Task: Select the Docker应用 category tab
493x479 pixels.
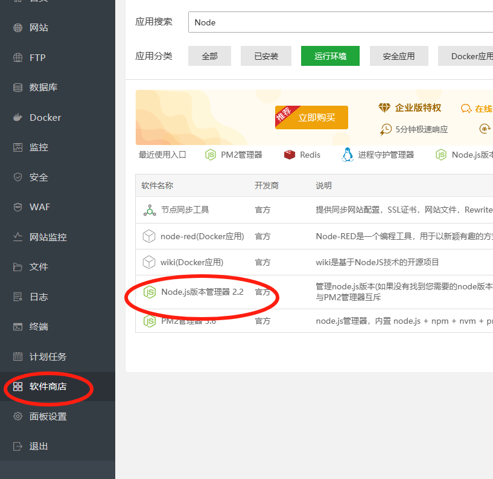Action: [466, 56]
